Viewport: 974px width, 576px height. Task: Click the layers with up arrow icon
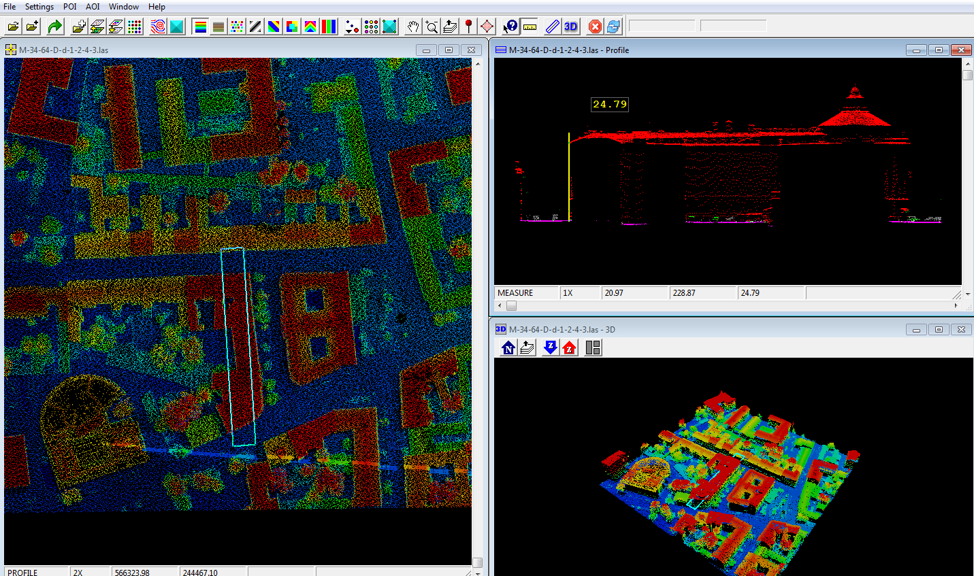(97, 27)
